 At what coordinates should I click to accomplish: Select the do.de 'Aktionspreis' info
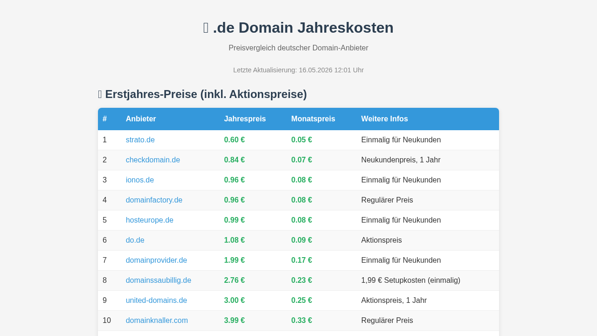pyautogui.click(x=381, y=240)
